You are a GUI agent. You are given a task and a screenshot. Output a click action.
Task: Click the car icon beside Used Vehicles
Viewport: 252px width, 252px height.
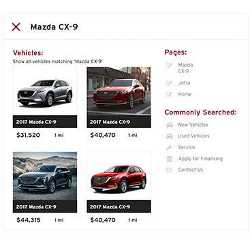170,136
